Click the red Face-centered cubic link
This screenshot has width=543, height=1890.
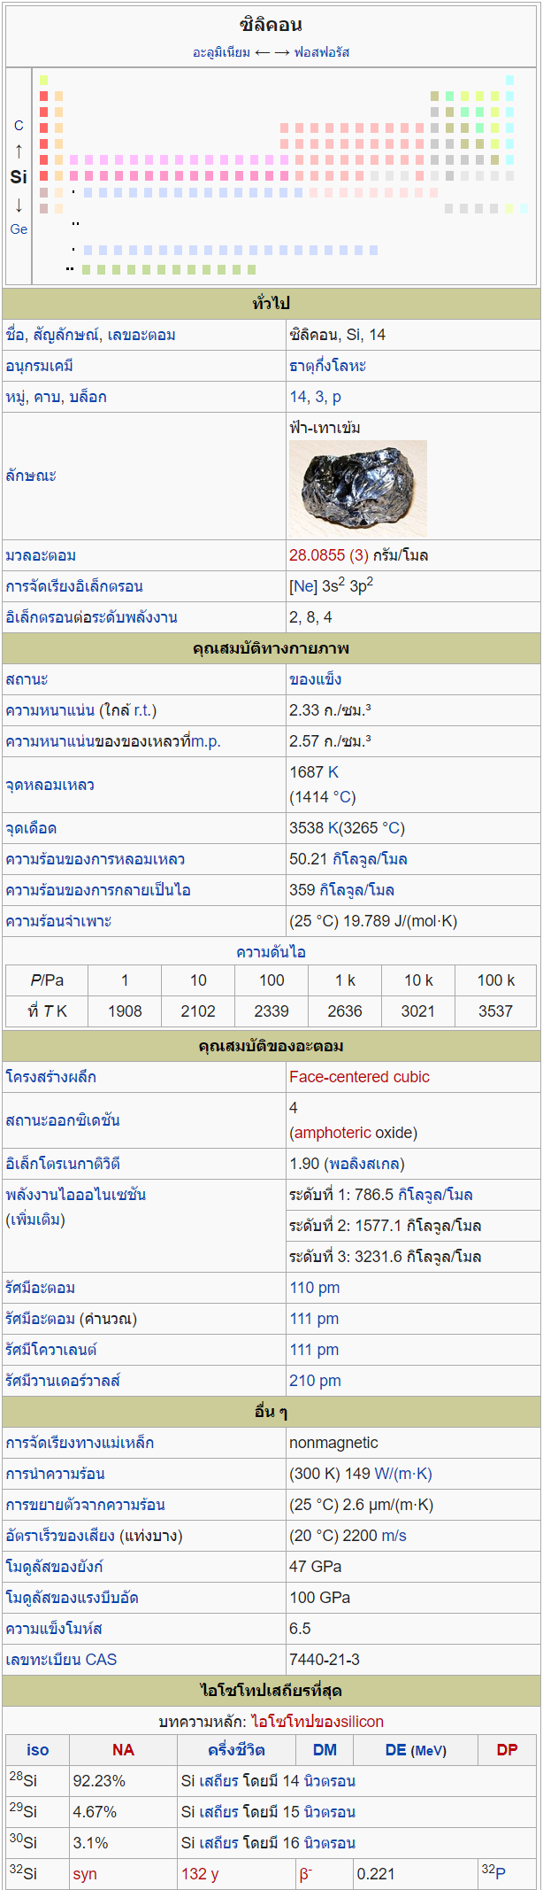tap(359, 1077)
